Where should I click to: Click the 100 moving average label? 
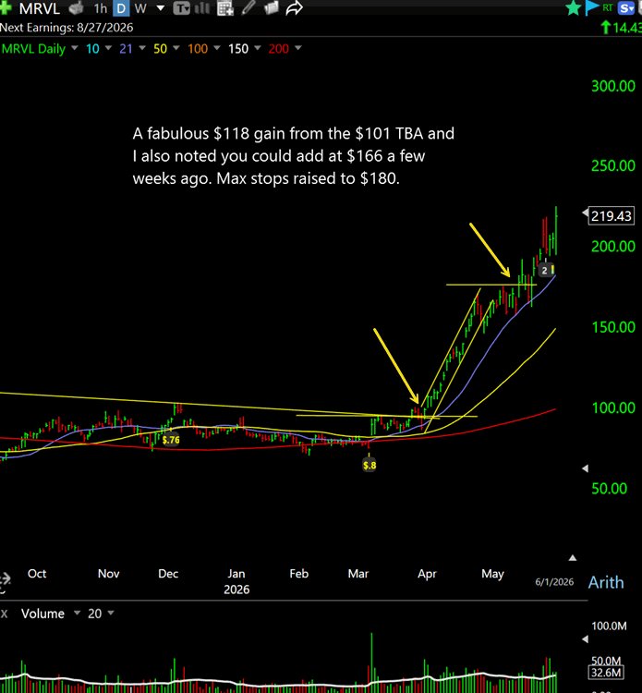pyautogui.click(x=198, y=49)
